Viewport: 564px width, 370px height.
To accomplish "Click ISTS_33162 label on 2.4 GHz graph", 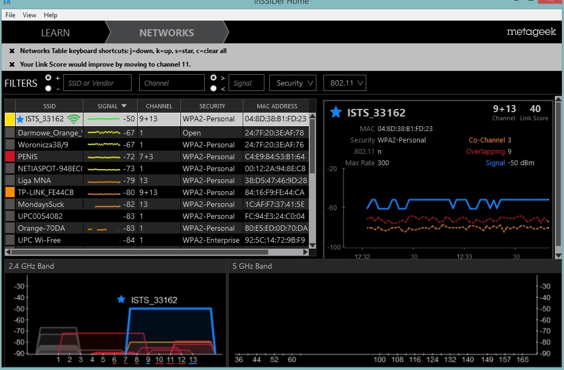I will 154,300.
